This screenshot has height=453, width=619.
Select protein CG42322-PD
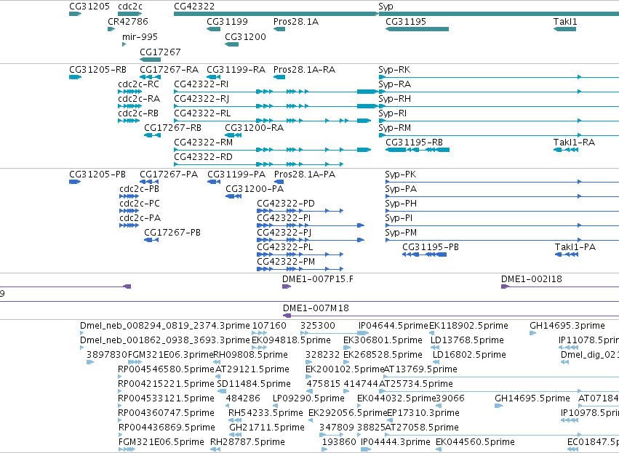(x=300, y=211)
